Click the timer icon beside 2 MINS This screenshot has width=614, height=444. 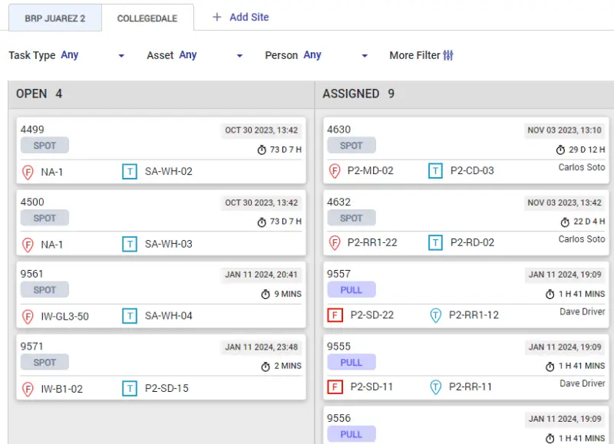pos(266,366)
